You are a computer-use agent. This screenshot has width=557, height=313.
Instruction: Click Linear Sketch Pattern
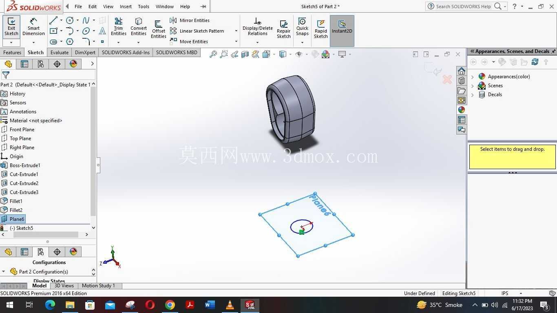[x=197, y=31]
